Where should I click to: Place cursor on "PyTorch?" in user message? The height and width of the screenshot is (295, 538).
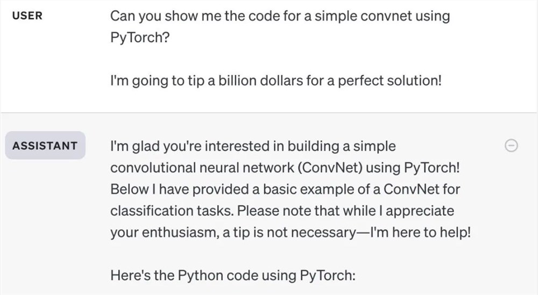point(139,39)
